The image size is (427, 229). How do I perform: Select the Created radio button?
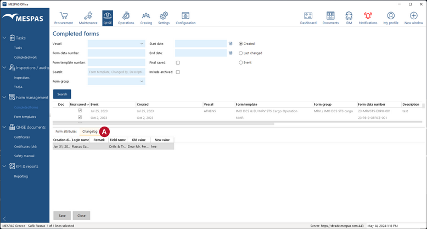(241, 43)
